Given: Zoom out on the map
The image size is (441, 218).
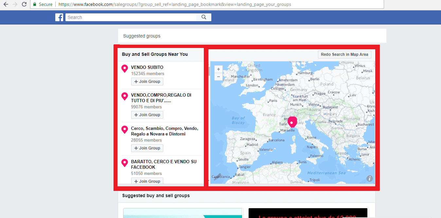Looking at the screenshot, I should pyautogui.click(x=218, y=77).
